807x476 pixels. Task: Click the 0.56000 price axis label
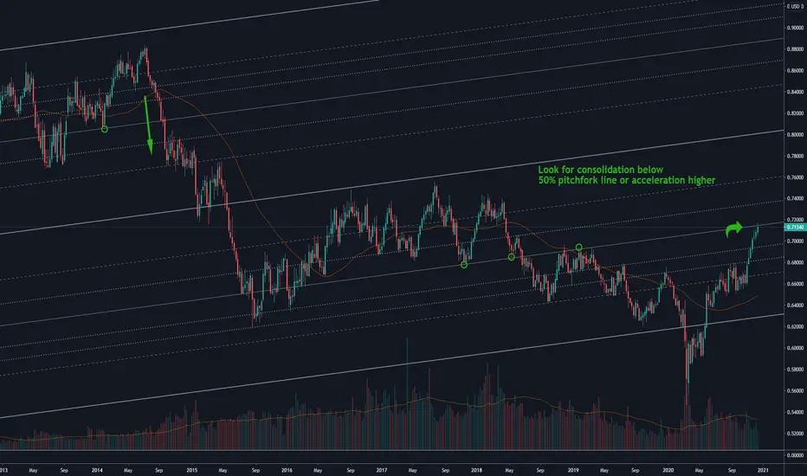point(795,390)
